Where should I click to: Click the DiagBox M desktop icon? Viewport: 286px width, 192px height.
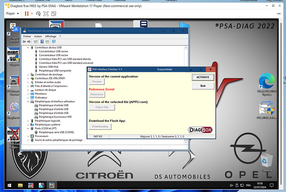[13, 110]
